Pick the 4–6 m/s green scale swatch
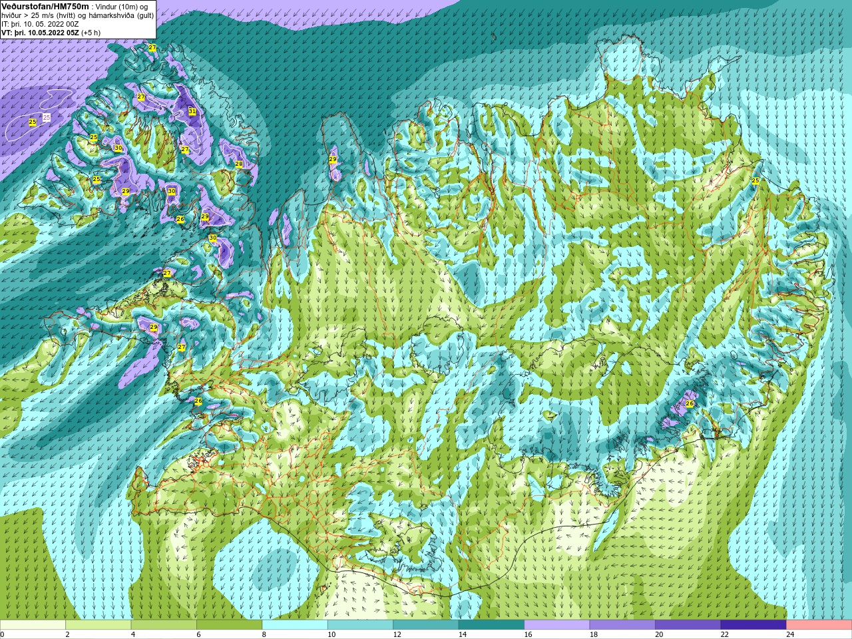The image size is (852, 639). (164, 624)
